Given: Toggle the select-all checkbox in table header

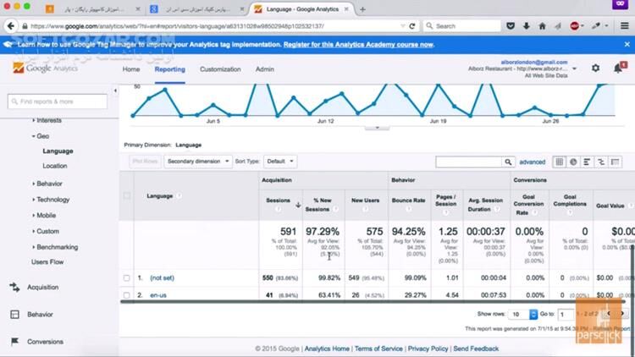Looking at the screenshot, I should [x=127, y=195].
